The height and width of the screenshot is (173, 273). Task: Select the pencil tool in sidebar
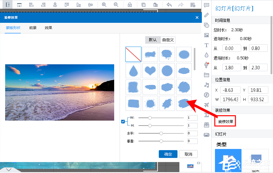click(207, 15)
